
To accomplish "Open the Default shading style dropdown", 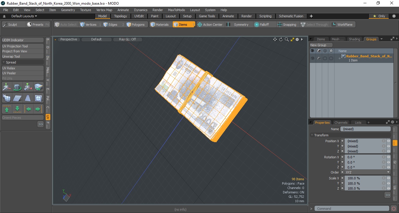I will 97,39.
